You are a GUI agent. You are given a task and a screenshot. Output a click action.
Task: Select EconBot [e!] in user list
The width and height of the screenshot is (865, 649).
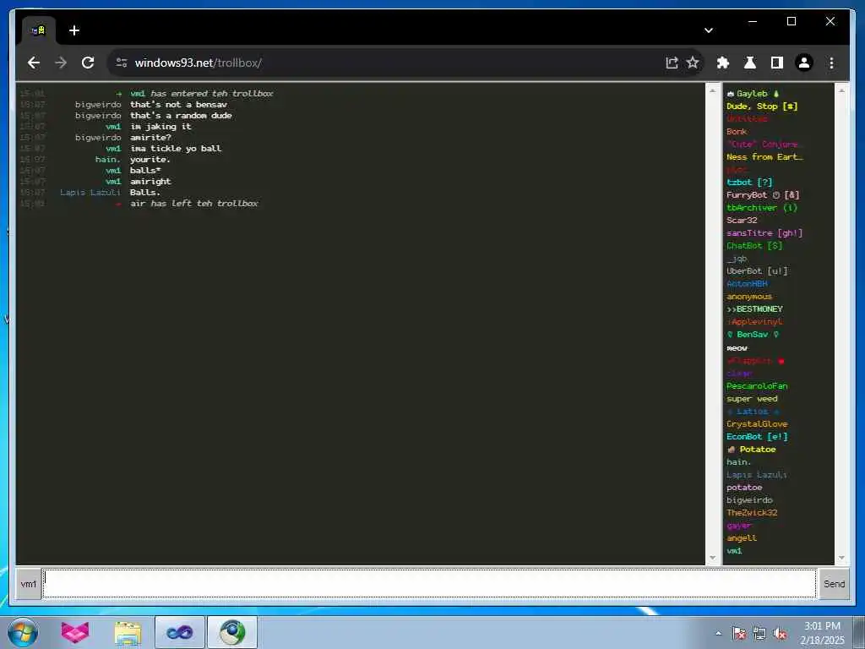(757, 437)
